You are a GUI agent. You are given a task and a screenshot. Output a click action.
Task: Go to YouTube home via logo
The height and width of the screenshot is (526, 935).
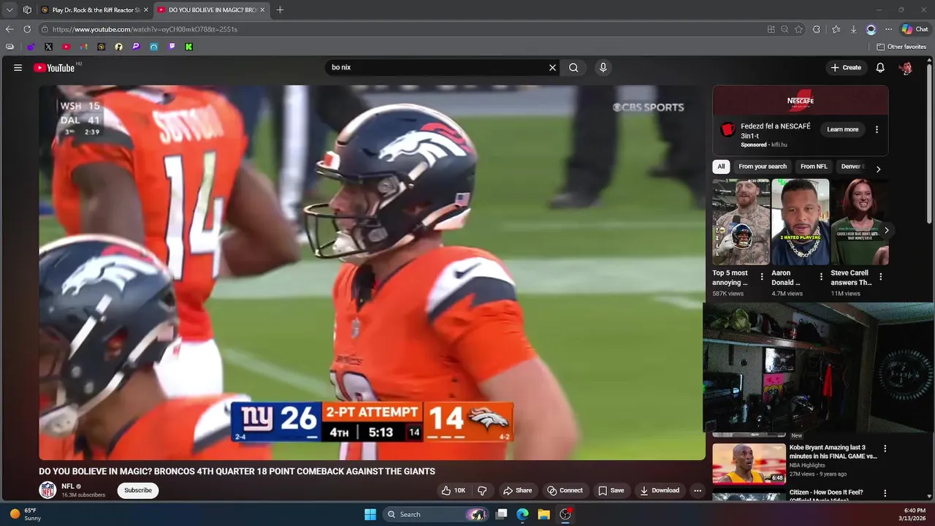pos(55,67)
